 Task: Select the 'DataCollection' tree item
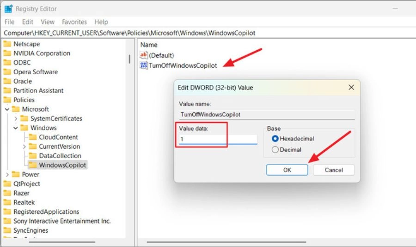[x=60, y=156]
